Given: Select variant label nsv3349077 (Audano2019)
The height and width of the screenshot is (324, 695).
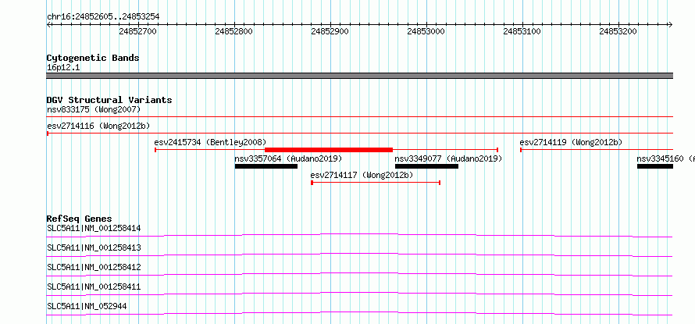Looking at the screenshot, I should (448, 158).
